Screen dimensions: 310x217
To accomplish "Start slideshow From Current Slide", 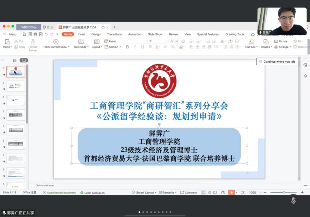I will pos(56,42).
